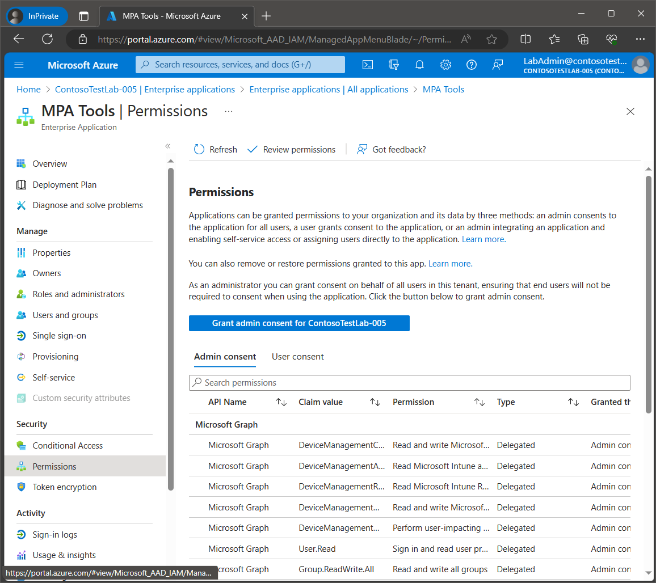View site information lock icon
The height and width of the screenshot is (583, 656).
click(83, 39)
